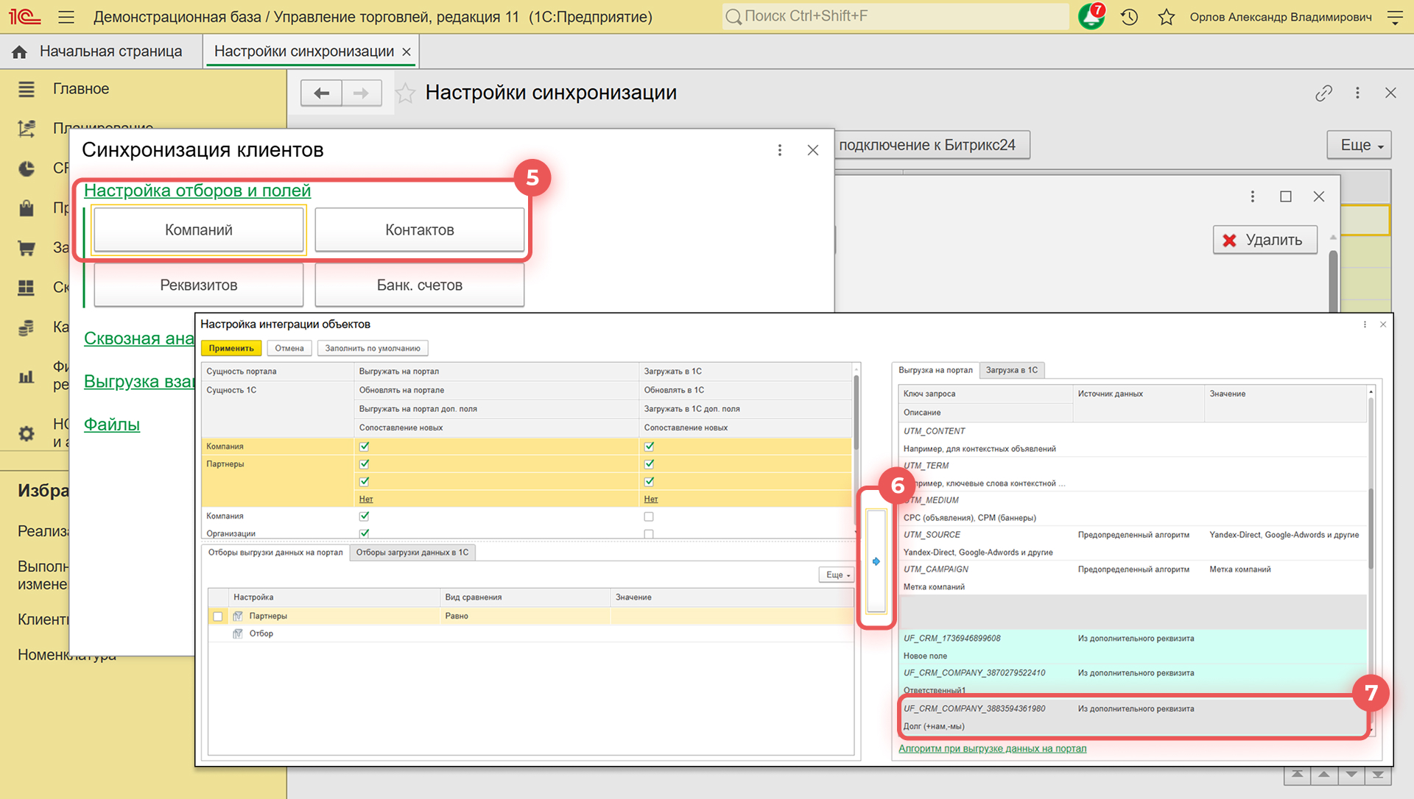Toggle Обновлять в 1С checkbox in Партнеры row
The image size is (1414, 799).
click(x=649, y=464)
